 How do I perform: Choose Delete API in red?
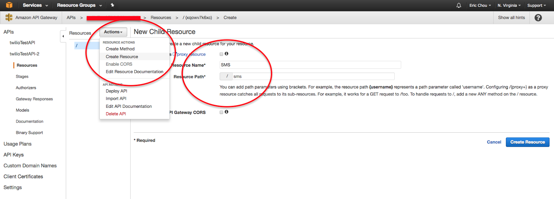116,114
